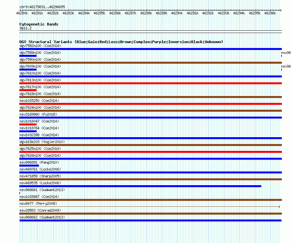The height and width of the screenshot is (243, 291).
Task: Open nsv1032398 (Coe2014) label
Action: coord(39,135)
